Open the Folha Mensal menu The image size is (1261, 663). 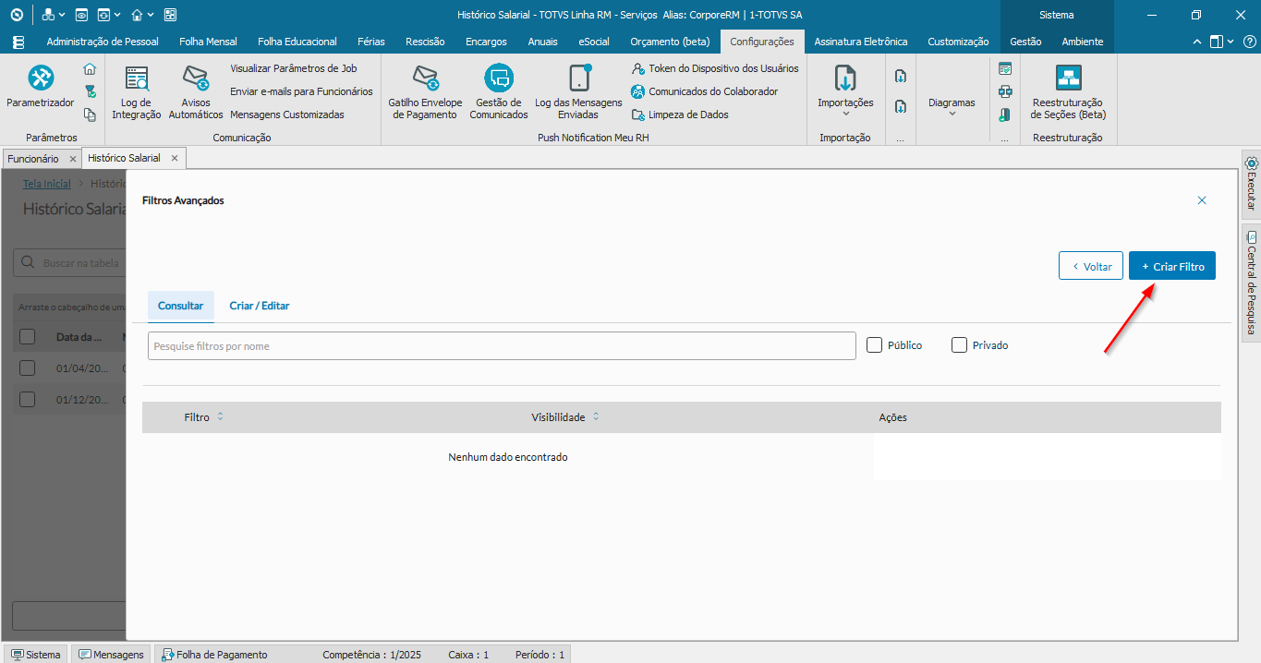(x=208, y=42)
